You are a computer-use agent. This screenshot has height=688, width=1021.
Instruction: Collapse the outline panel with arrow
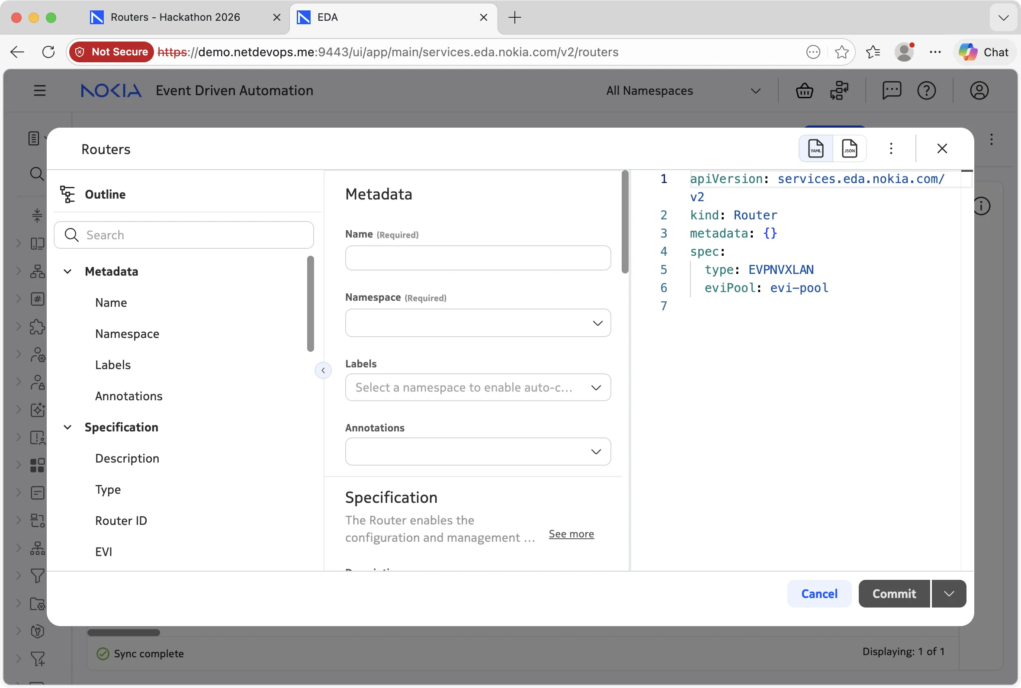(x=323, y=371)
